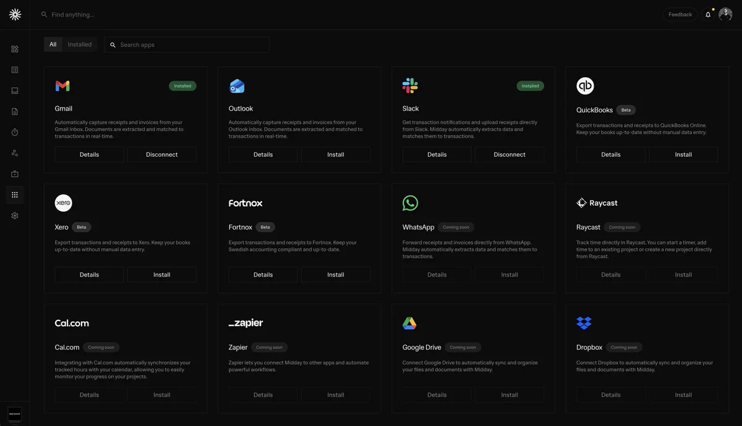Open QuickBooks Details
This screenshot has width=742, height=426.
click(x=611, y=154)
